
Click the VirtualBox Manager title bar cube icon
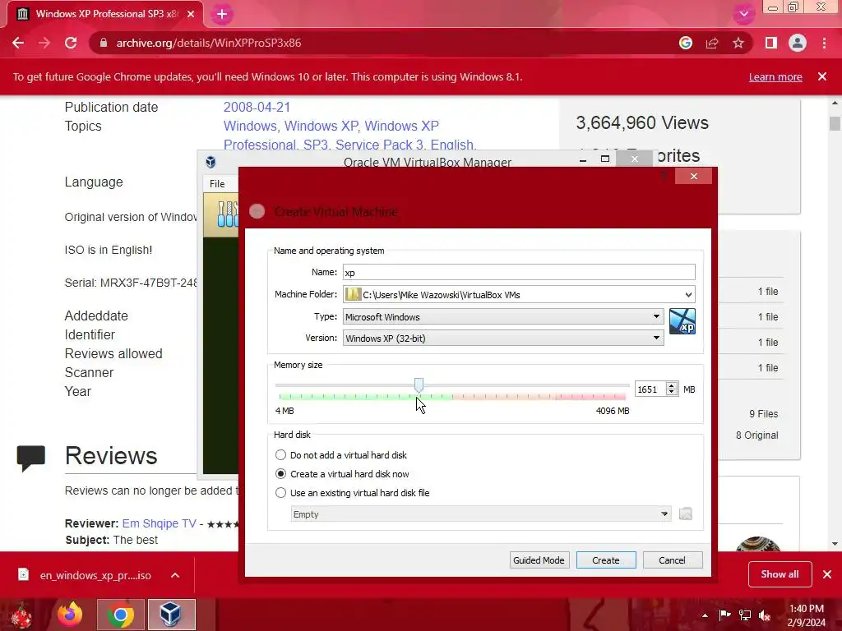point(210,162)
